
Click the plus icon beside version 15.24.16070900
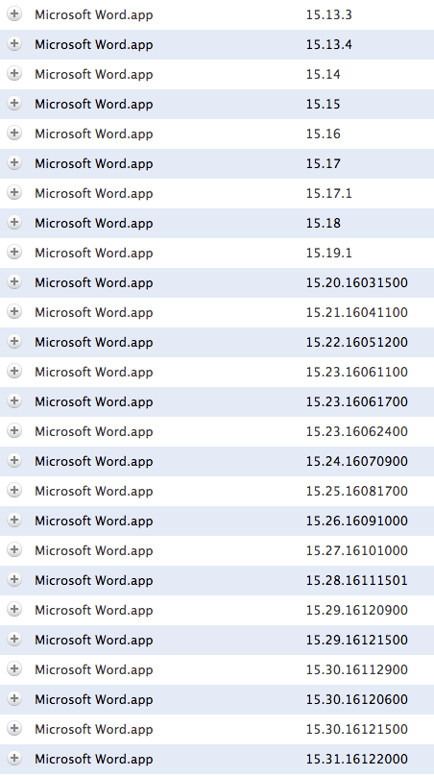(14, 460)
